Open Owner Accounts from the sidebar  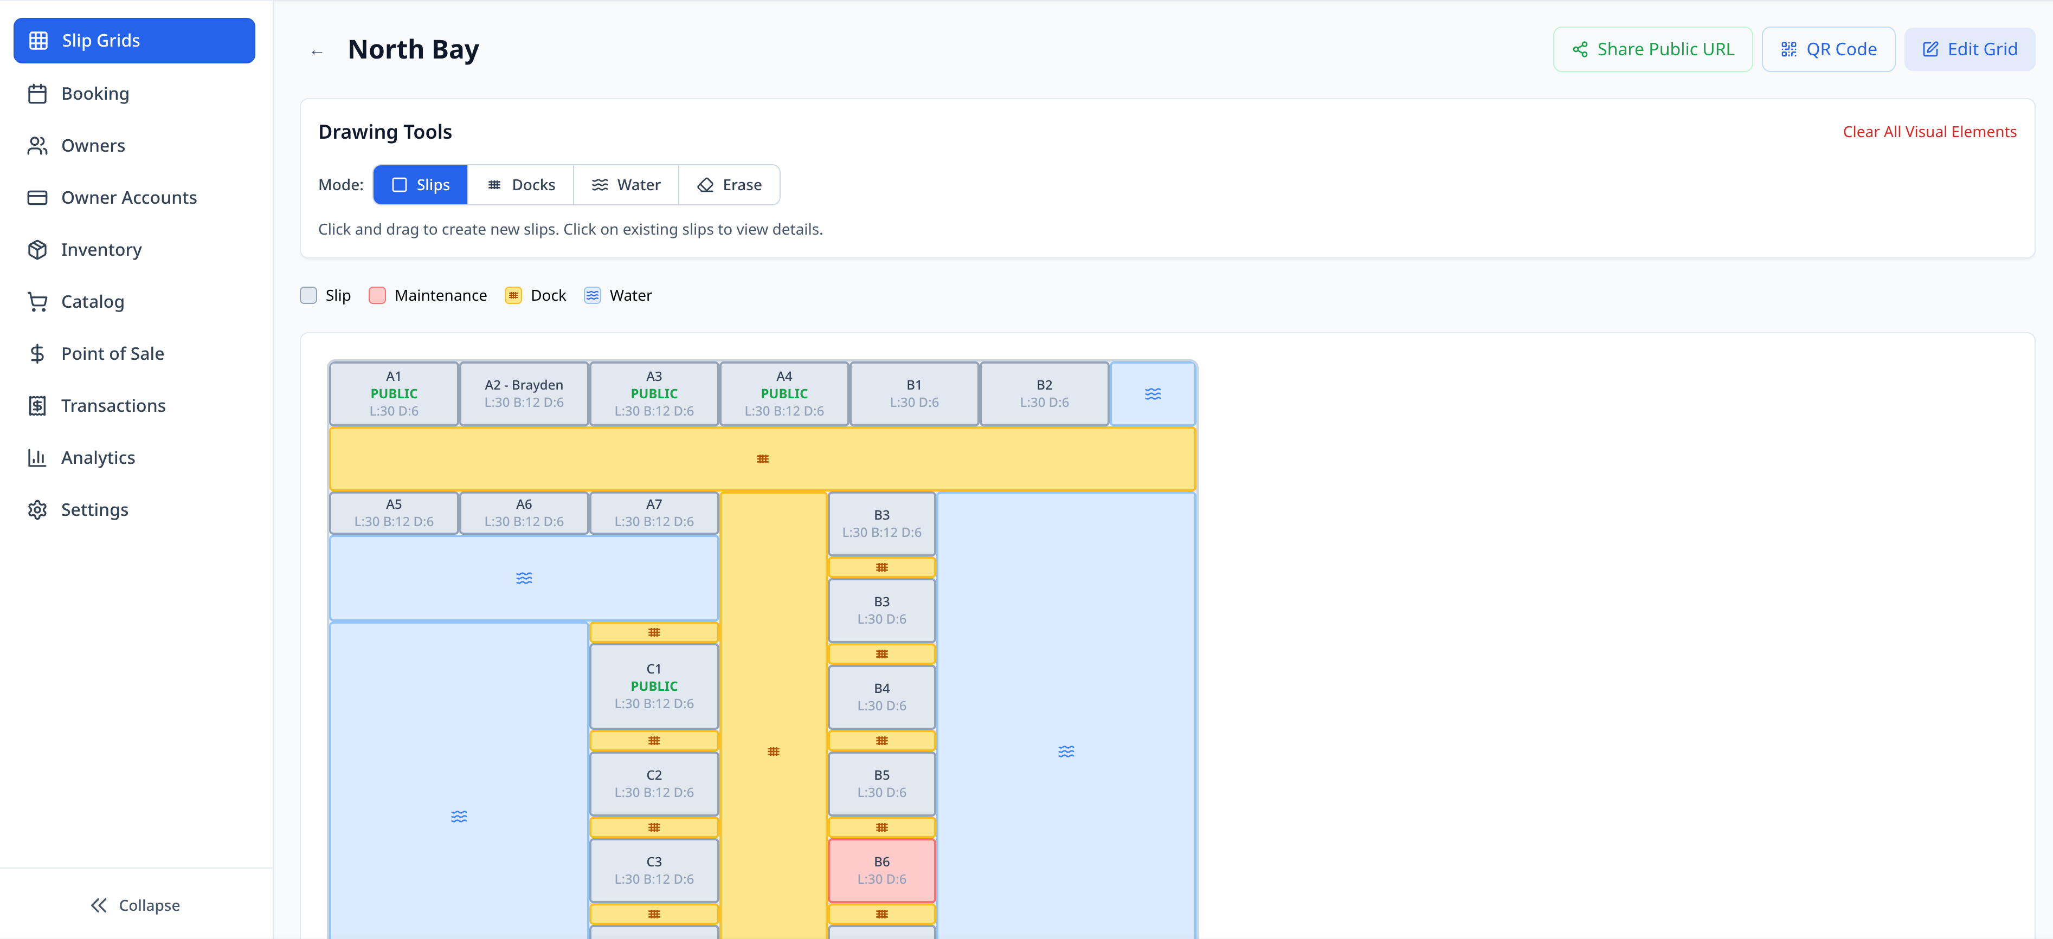[x=37, y=197]
